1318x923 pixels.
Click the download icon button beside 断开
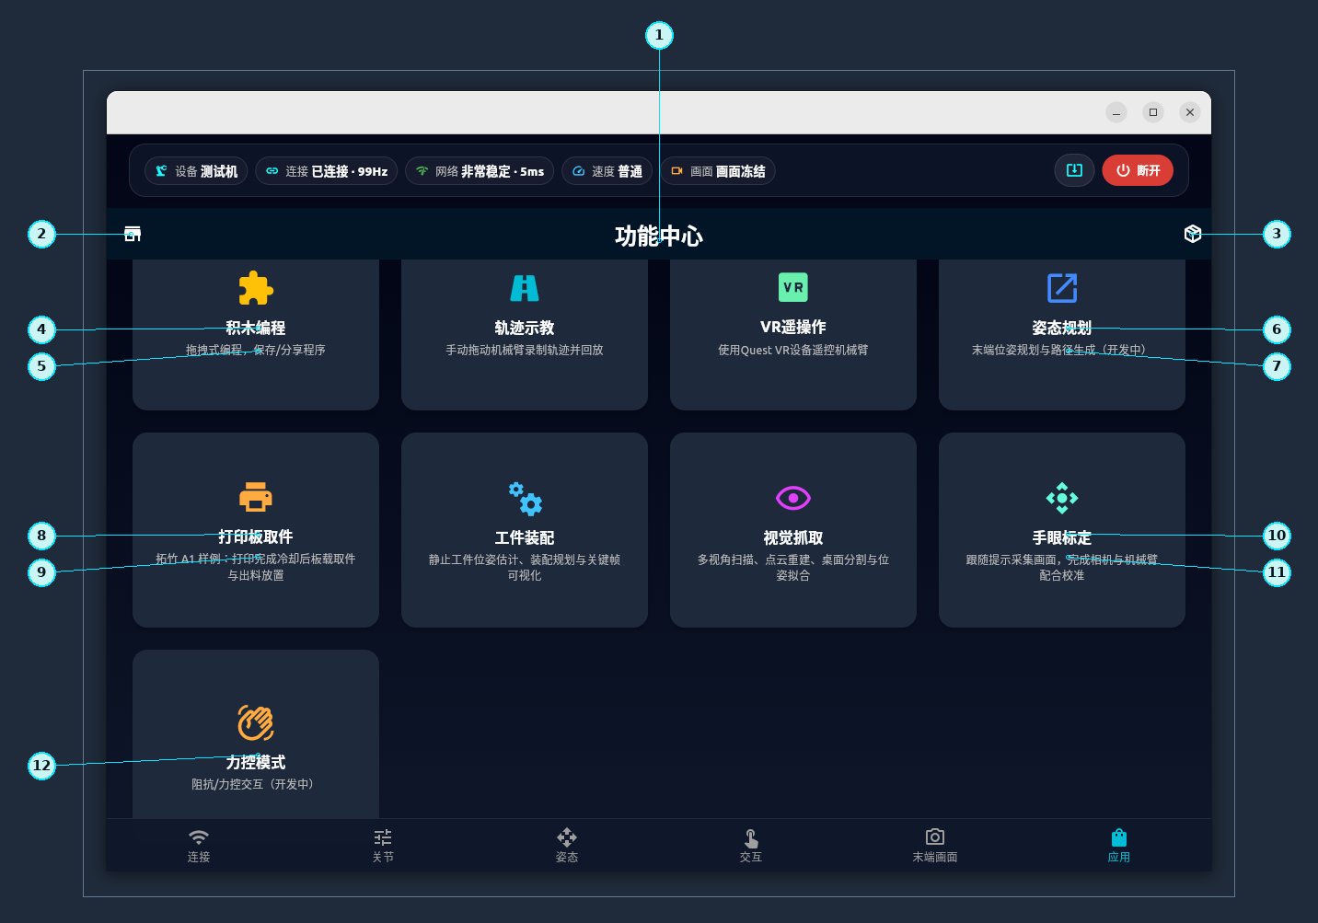(x=1074, y=170)
